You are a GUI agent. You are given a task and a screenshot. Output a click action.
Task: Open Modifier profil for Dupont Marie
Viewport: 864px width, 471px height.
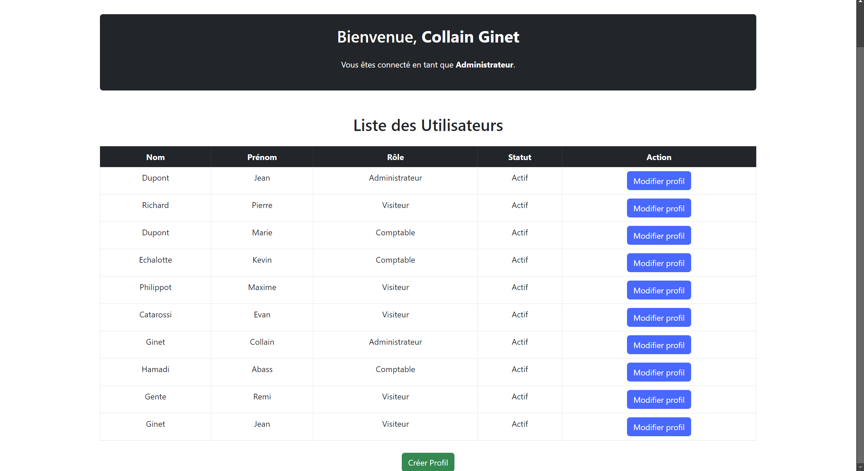(659, 236)
